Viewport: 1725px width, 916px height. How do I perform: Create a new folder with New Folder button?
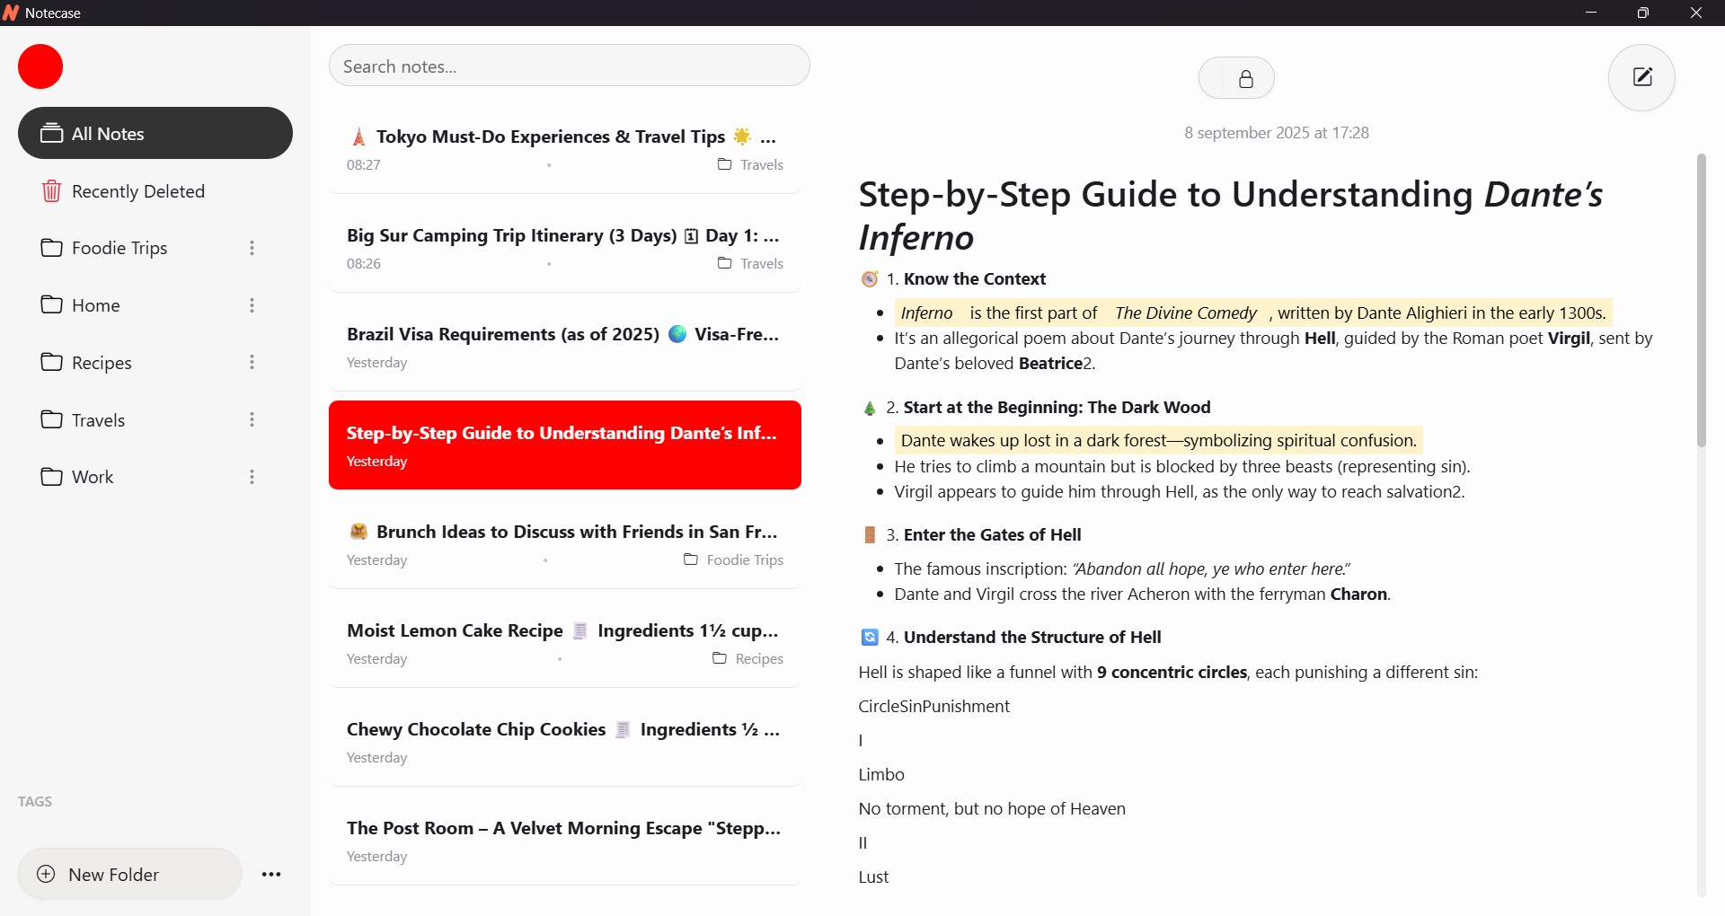pyautogui.click(x=129, y=875)
